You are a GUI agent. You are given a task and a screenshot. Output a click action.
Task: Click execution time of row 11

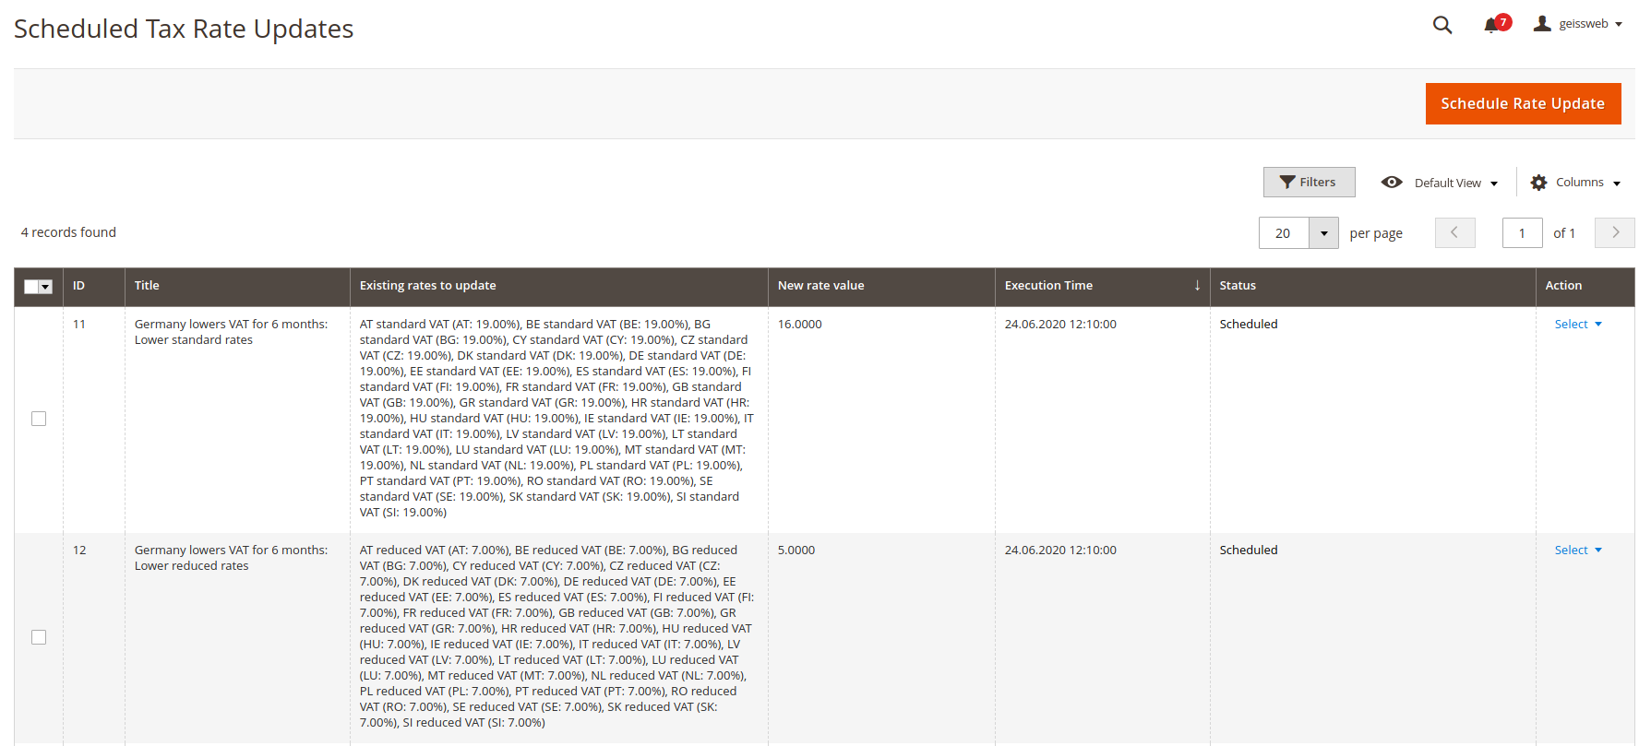pos(1060,324)
